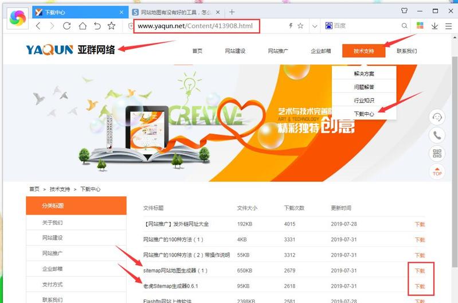The height and width of the screenshot is (303, 458).
Task: Click the file title 老虎Sitemap生成器0.6.1
Action: [x=171, y=286]
